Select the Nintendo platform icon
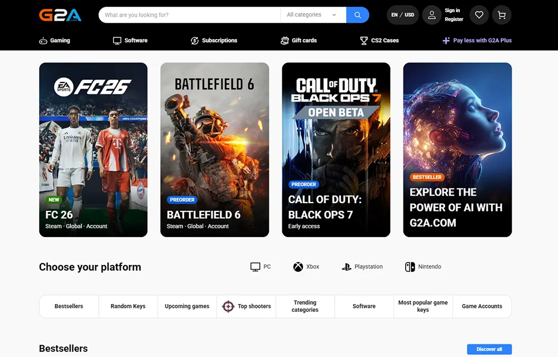The image size is (558, 357). tap(410, 267)
